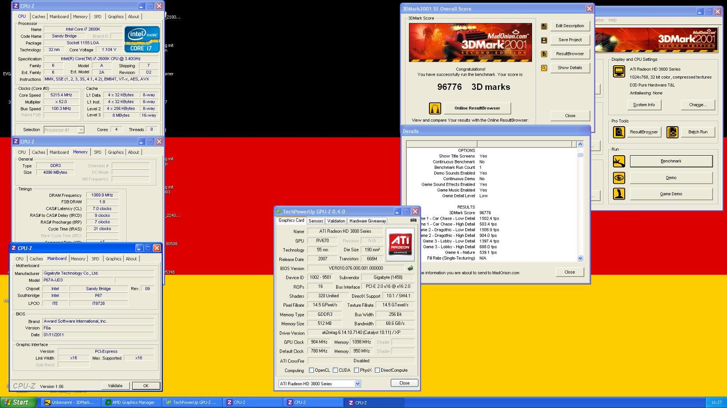Click the Details list scroll-up arrow
The height and width of the screenshot is (408, 727).
coord(580,144)
